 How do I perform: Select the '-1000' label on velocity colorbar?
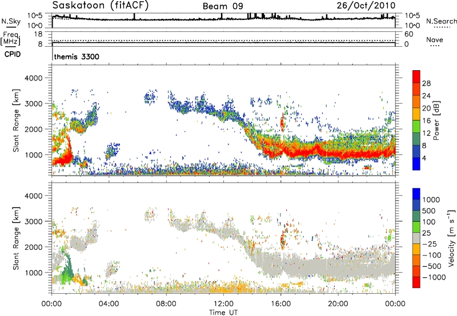434,277
